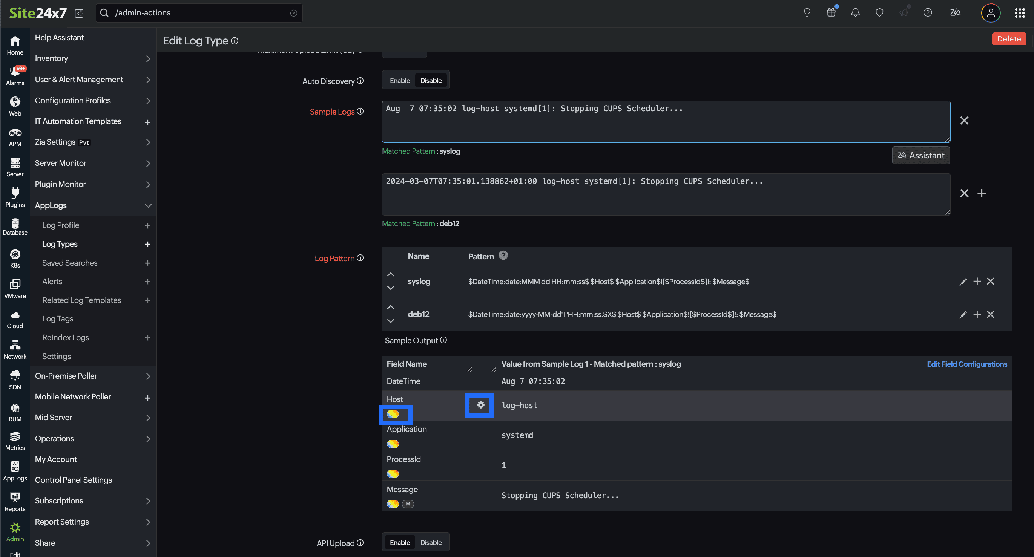
Task: Remove the deb12 log pattern
Action: point(990,314)
